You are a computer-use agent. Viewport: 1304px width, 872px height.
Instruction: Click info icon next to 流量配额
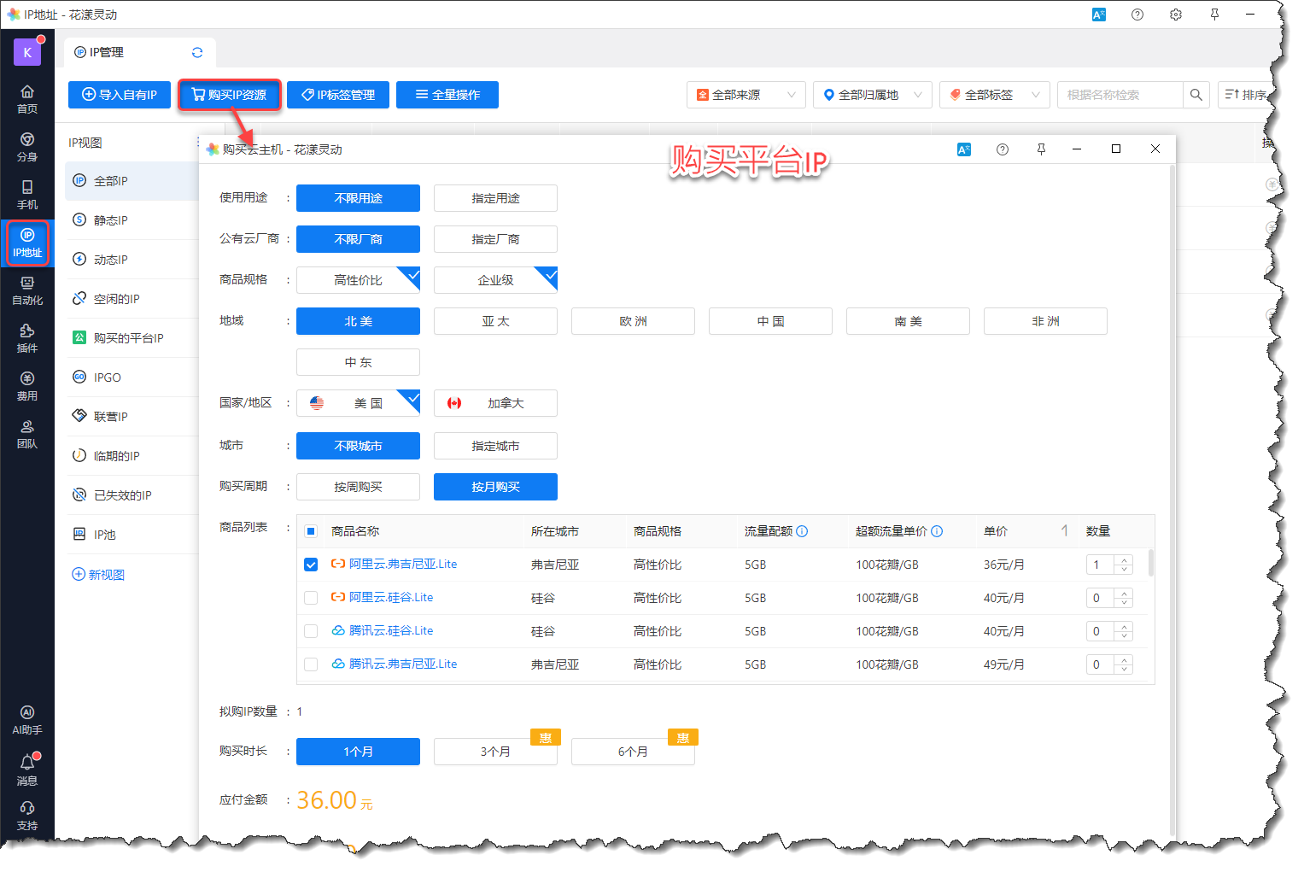pyautogui.click(x=802, y=531)
